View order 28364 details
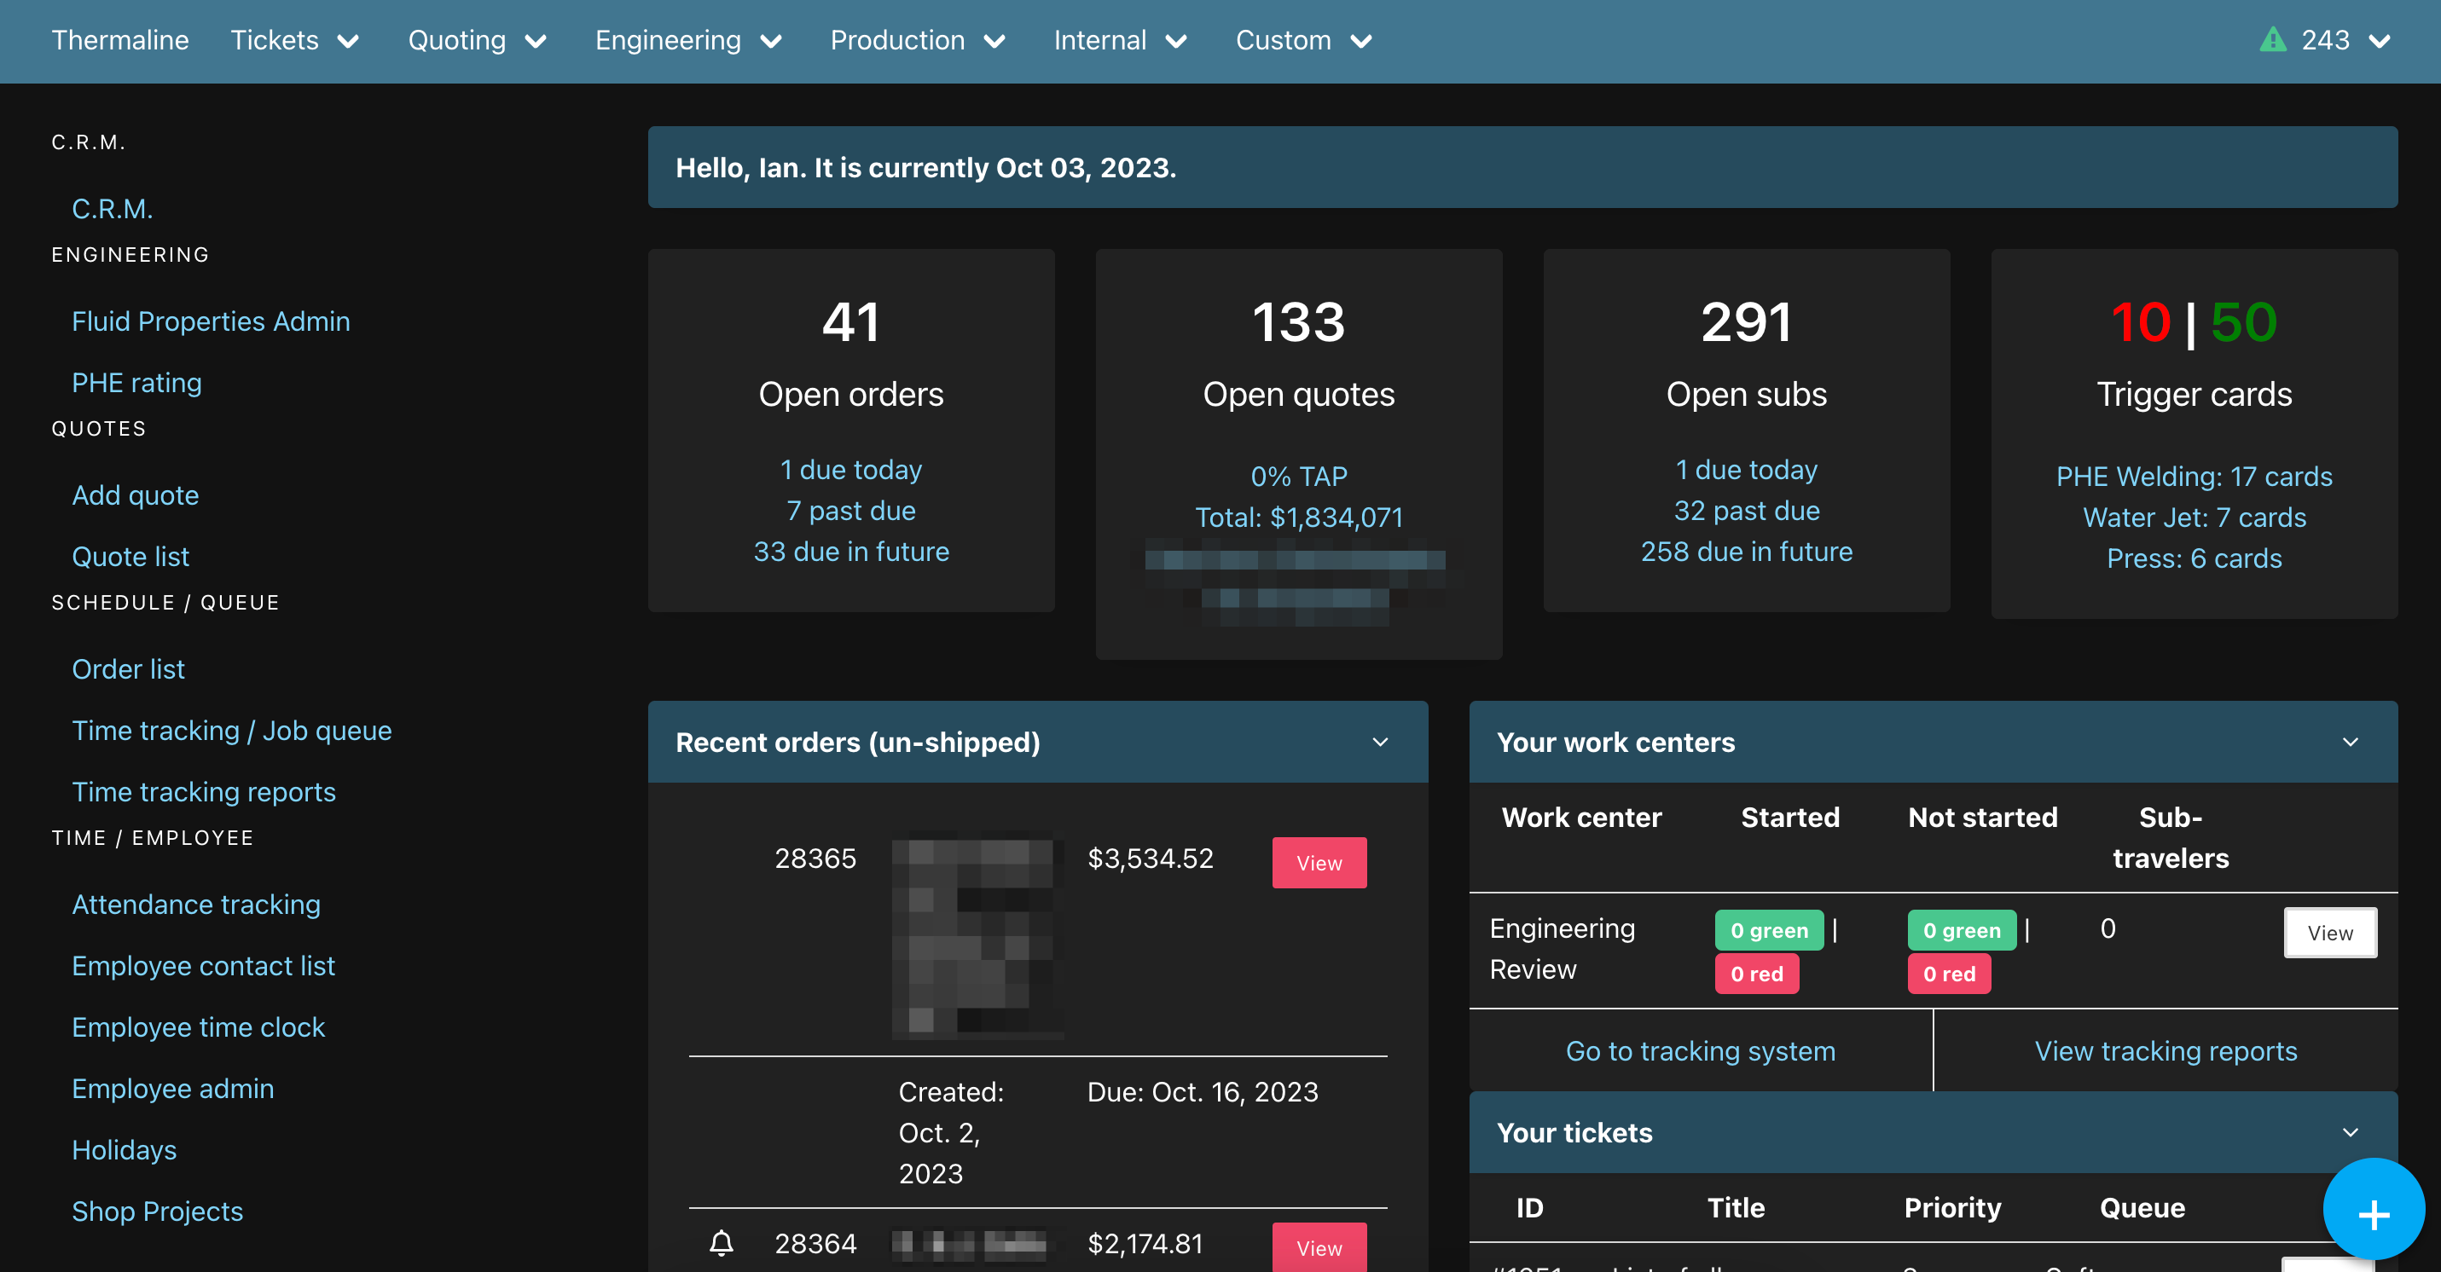The height and width of the screenshot is (1272, 2441). (1319, 1247)
